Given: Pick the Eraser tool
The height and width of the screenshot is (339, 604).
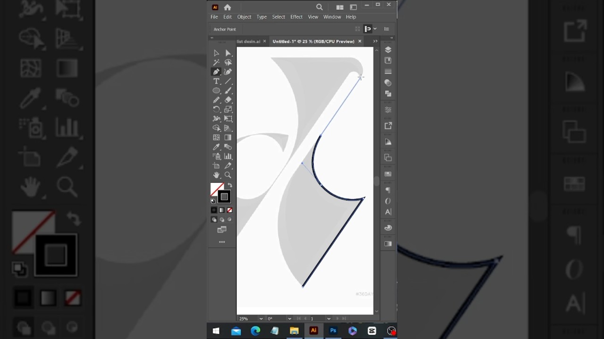Looking at the screenshot, I should (228, 100).
